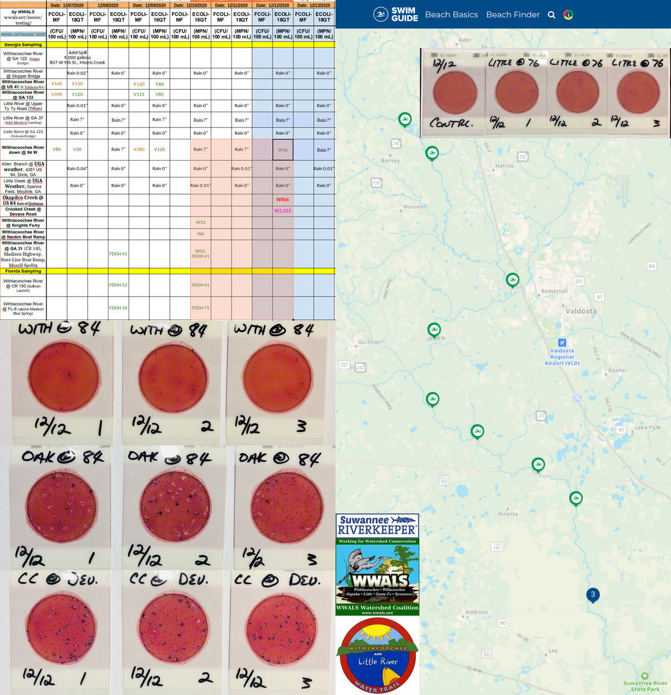Click the Suwannee Riverkeeper logo
This screenshot has height=695, width=671.
tap(377, 526)
